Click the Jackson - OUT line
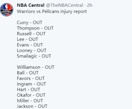132x109 pixels. (x=32, y=106)
